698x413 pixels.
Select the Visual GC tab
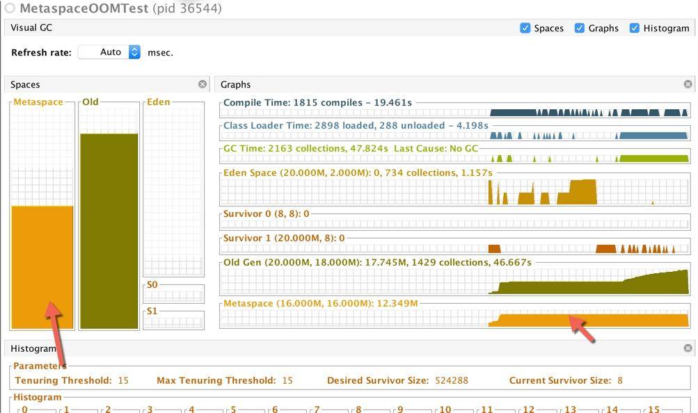pos(31,28)
